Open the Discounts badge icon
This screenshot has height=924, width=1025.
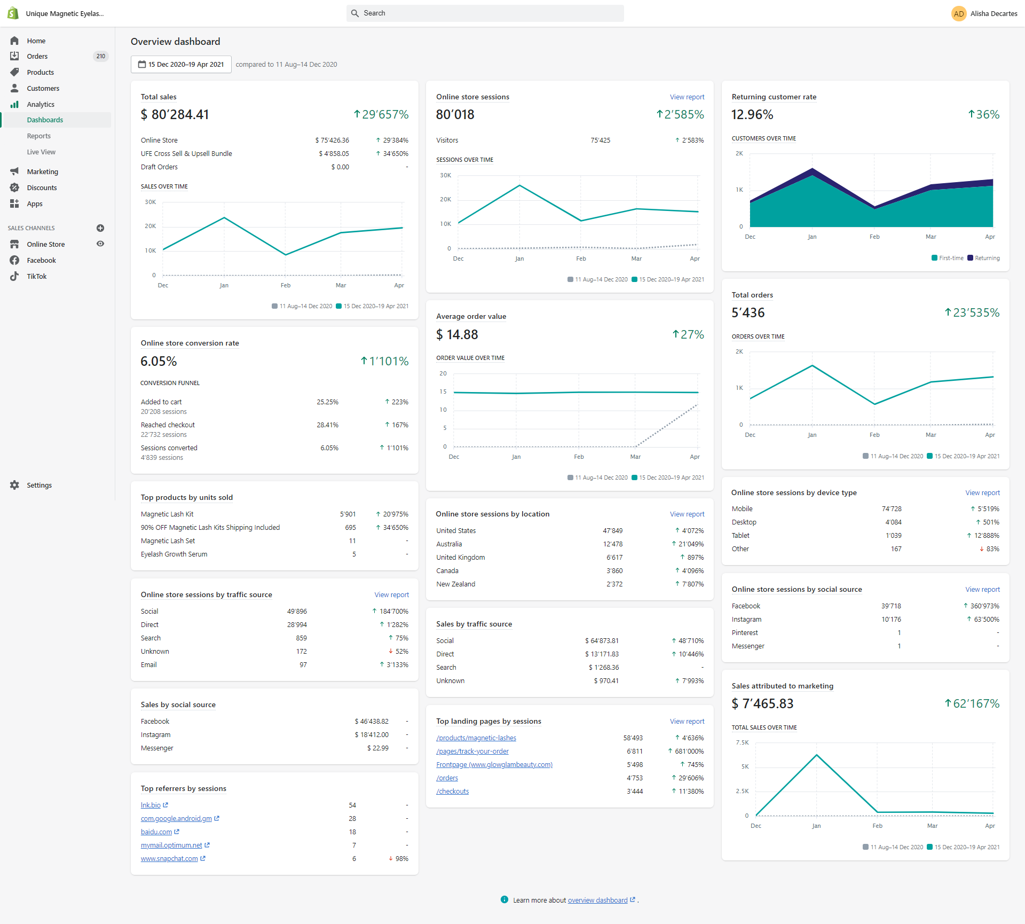click(14, 187)
